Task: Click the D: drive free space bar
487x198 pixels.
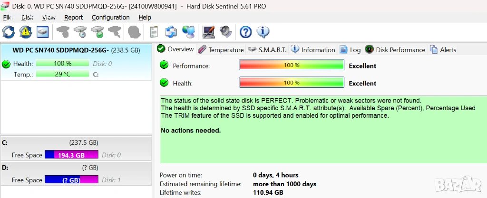Action: pyautogui.click(x=71, y=180)
